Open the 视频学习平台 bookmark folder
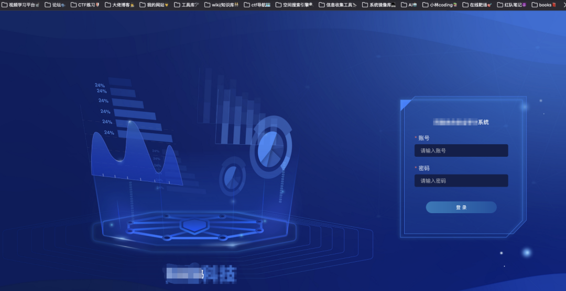The width and height of the screenshot is (566, 291). 21,5
